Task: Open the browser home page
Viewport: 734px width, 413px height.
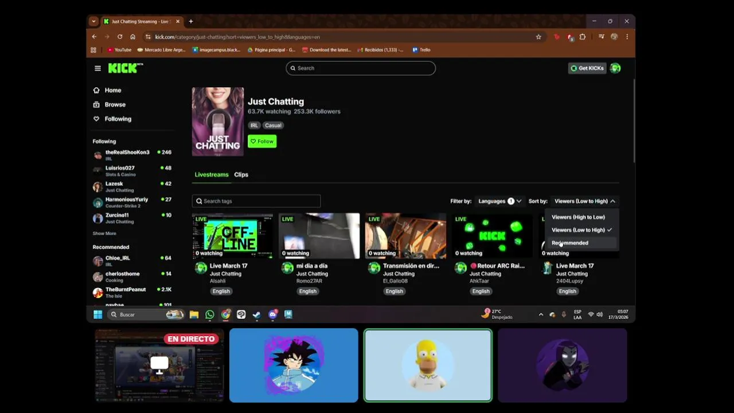Action: pyautogui.click(x=132, y=37)
